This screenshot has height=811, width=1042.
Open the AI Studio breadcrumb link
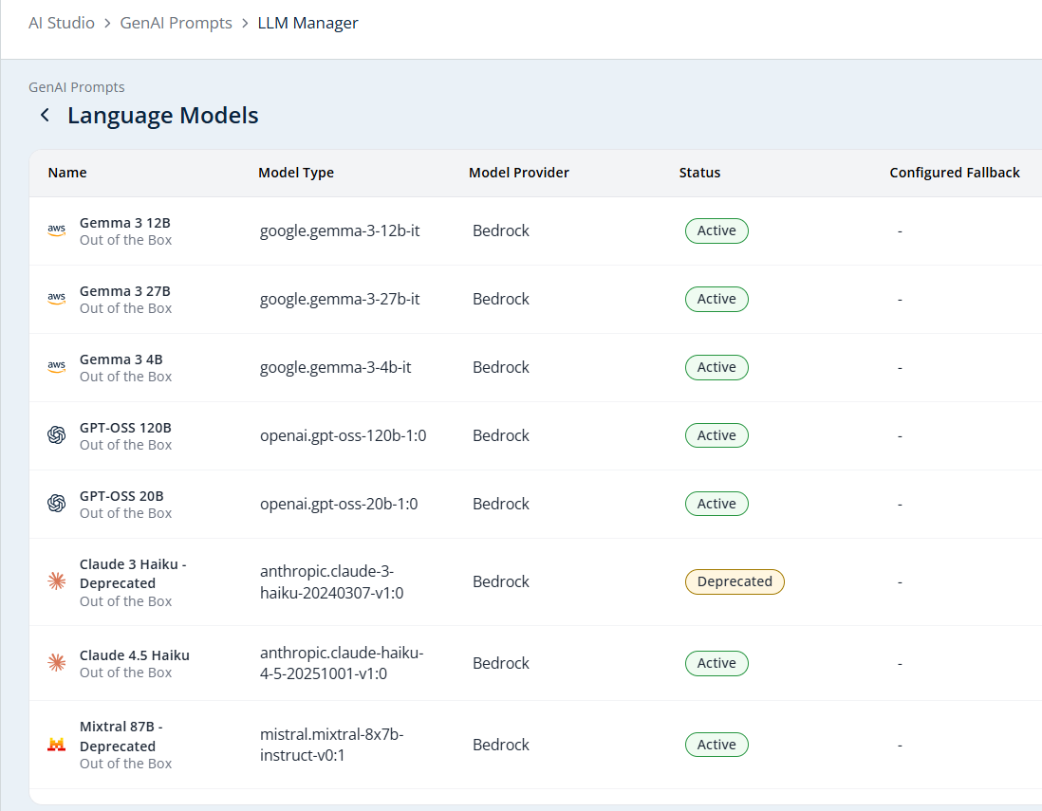pos(61,23)
